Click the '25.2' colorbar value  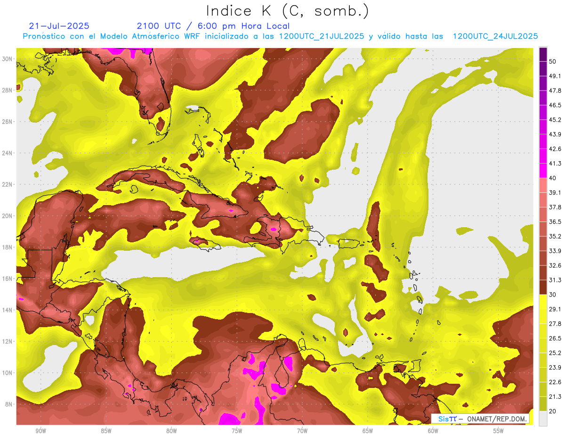555,353
